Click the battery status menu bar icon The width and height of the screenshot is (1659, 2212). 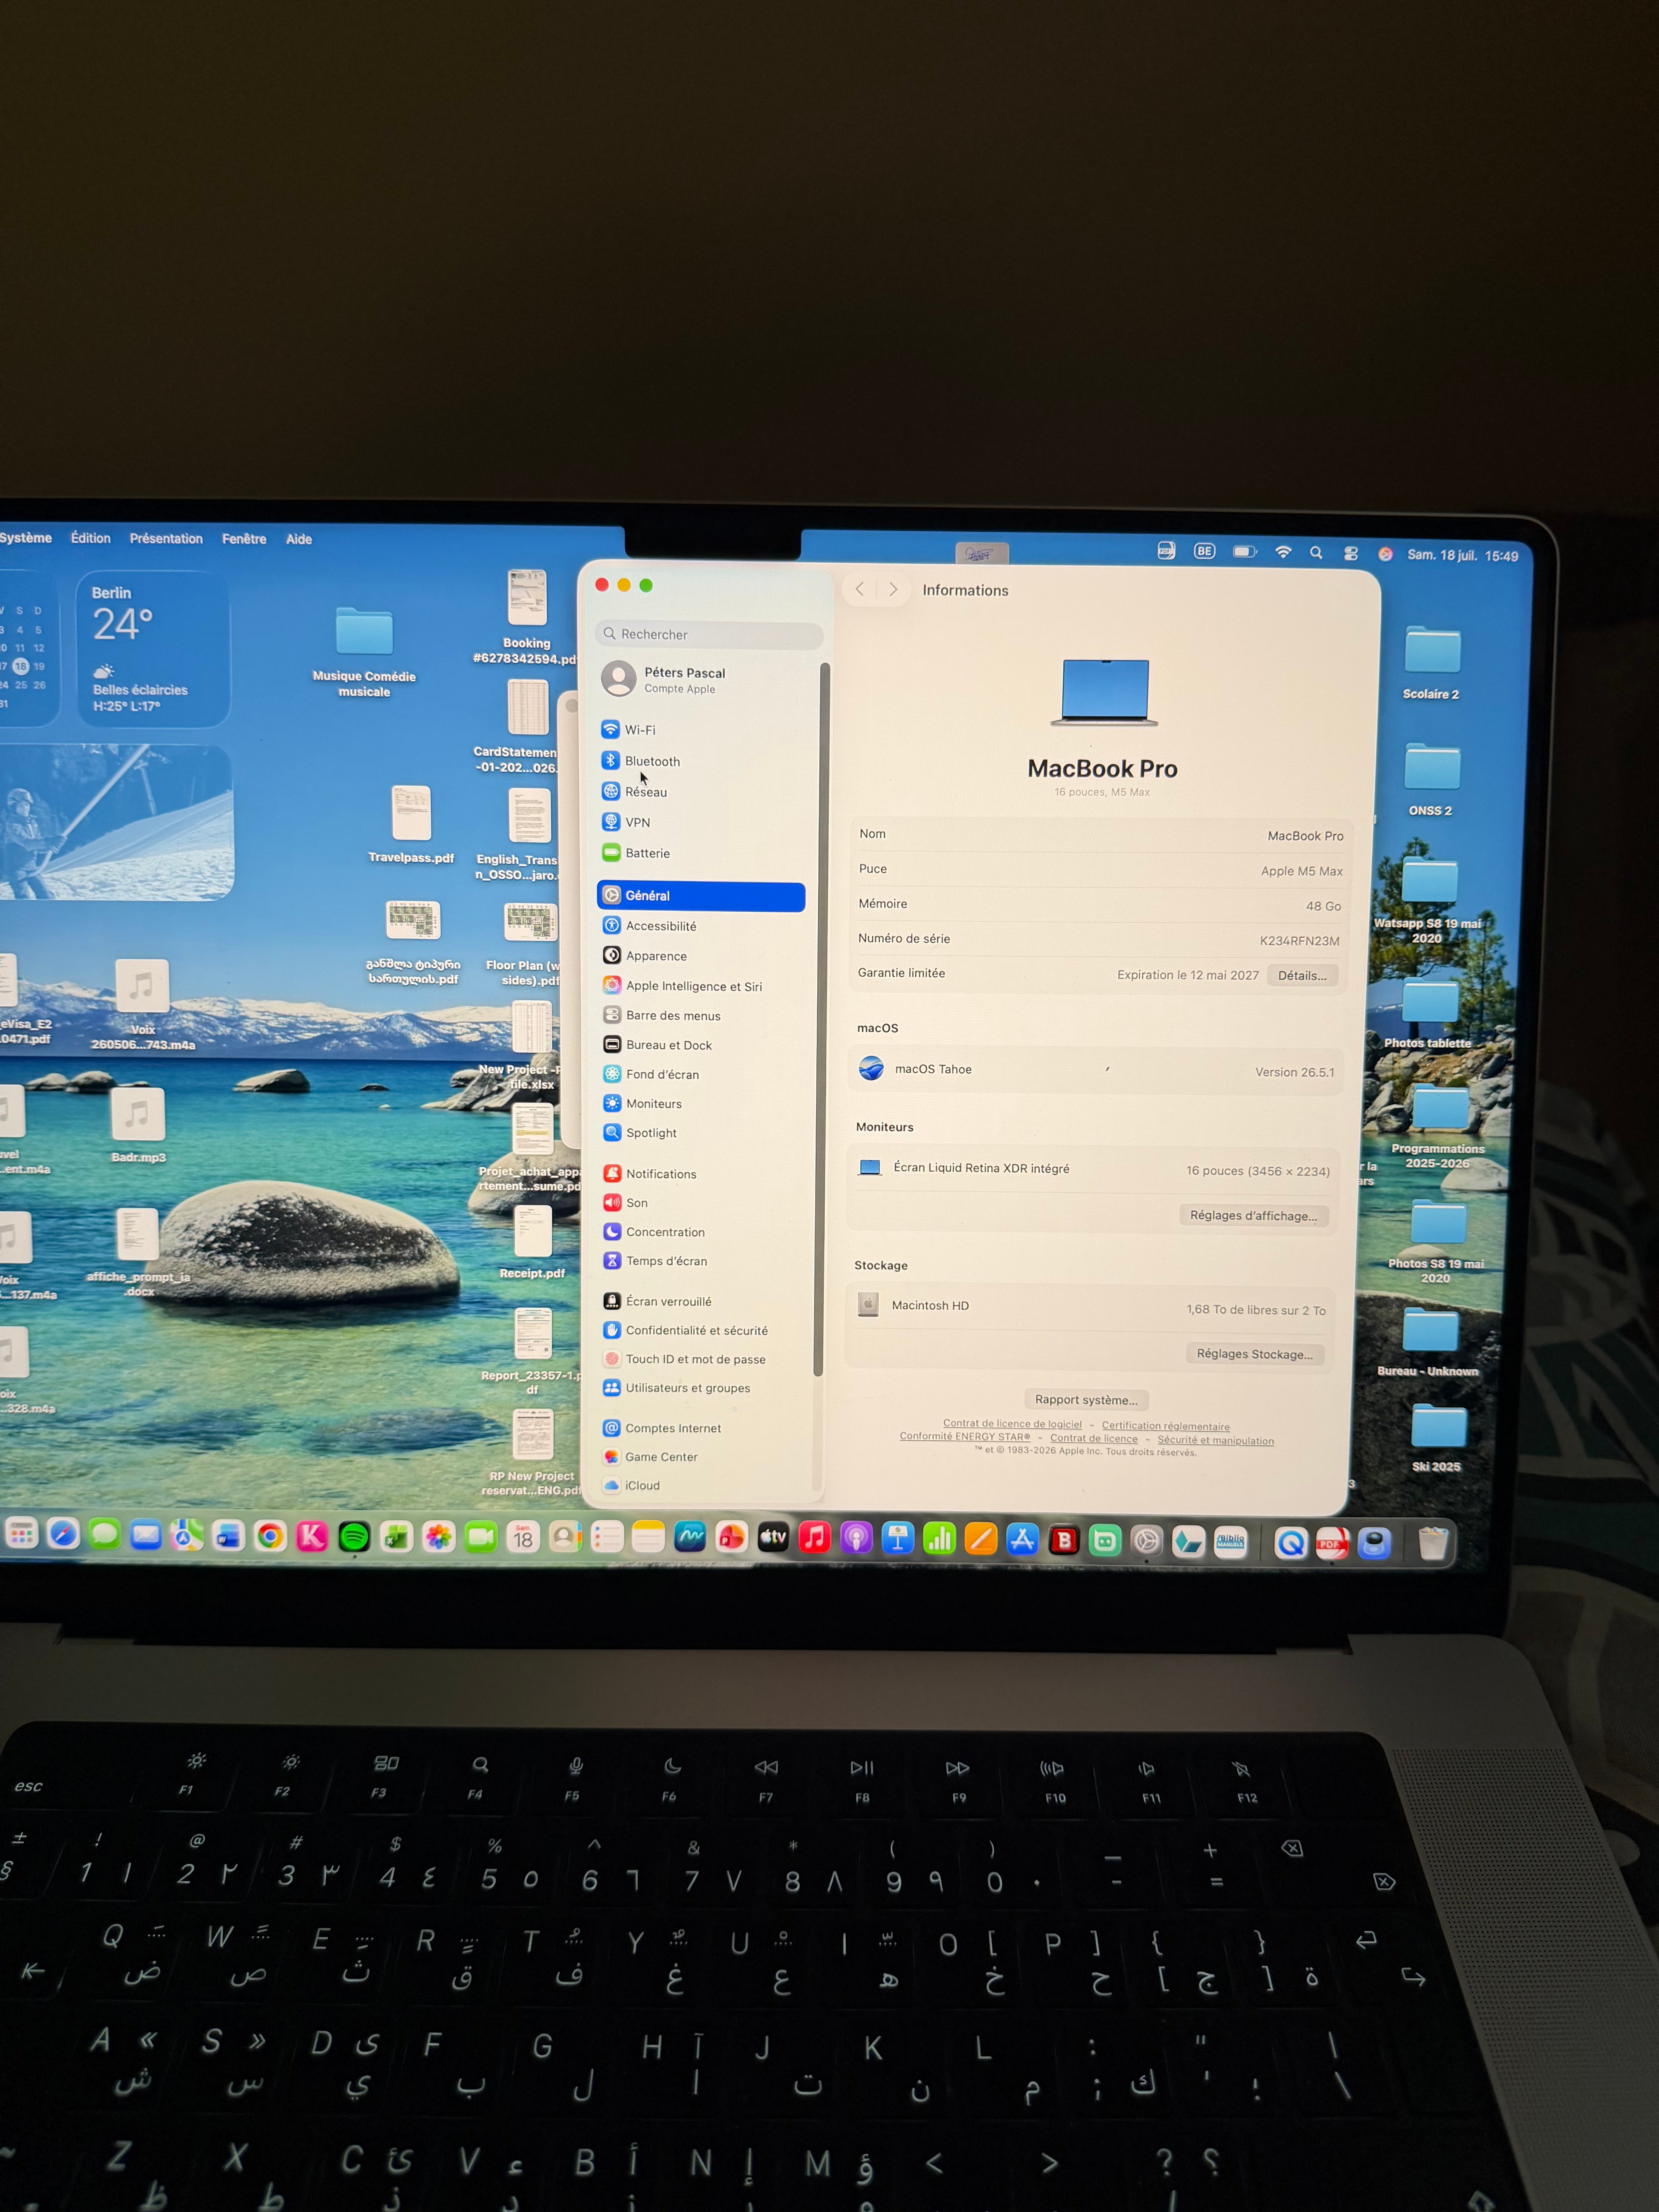pos(1245,552)
